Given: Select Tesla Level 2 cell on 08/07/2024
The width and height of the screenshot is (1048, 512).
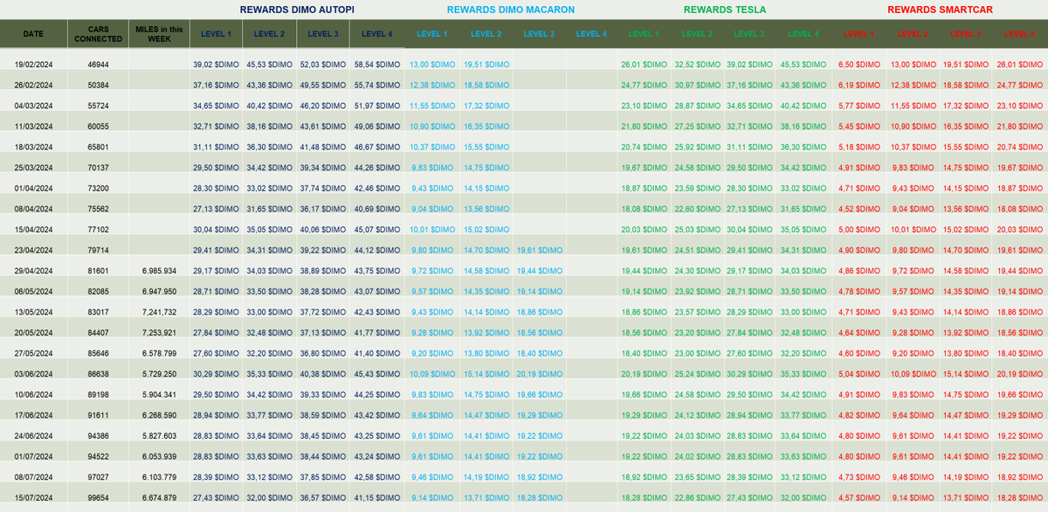Looking at the screenshot, I should pos(696,476).
